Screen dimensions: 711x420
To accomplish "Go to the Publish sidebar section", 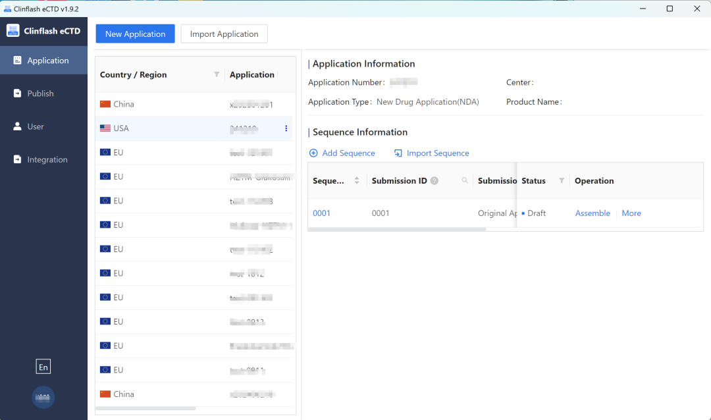I will coord(43,93).
